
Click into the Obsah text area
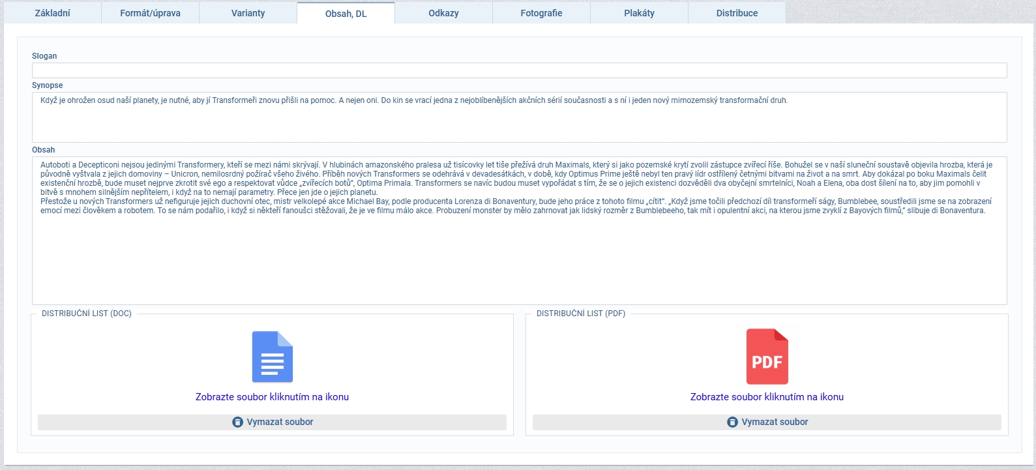coord(519,261)
